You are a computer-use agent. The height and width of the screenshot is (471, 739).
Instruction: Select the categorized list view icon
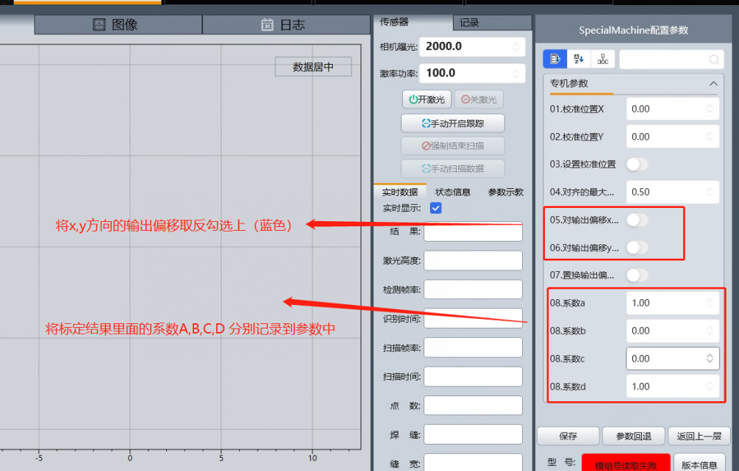[x=554, y=60]
